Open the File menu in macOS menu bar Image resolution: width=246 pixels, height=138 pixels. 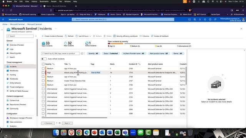15,2
